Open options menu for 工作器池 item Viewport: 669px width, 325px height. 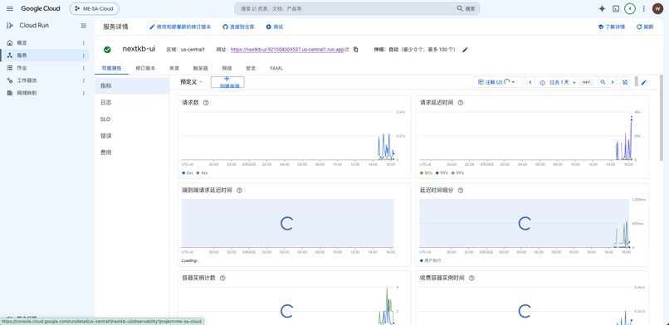[84, 80]
